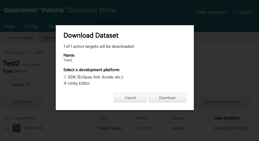Viewport: 259px width, 141px height.
Task: Sort by the Rating column header
Action: pyautogui.click(x=141, y=118)
